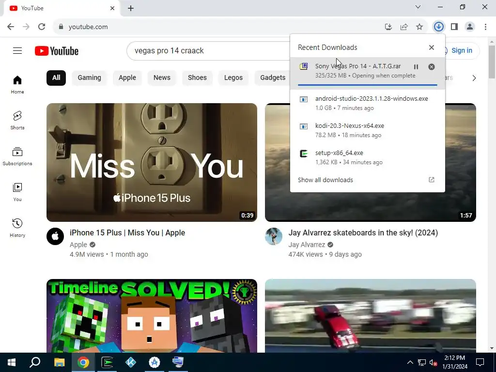496x372 pixels.
Task: Expand Chrome tab search chevron
Action: [418, 7]
